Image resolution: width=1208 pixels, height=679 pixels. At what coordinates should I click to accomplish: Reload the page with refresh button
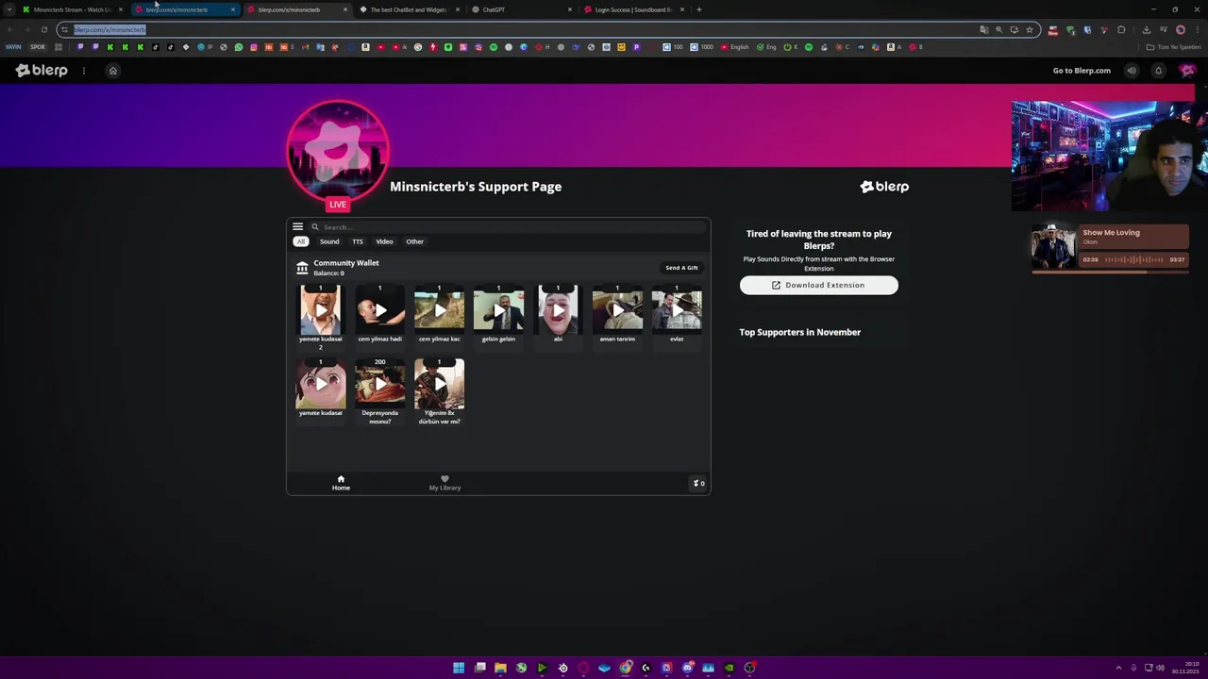pyautogui.click(x=43, y=29)
